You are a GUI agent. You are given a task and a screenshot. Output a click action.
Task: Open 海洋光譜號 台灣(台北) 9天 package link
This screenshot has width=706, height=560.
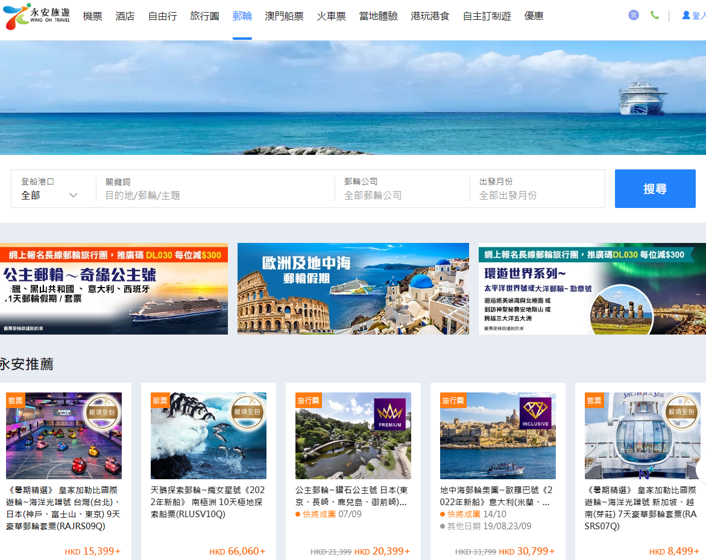[x=63, y=508]
